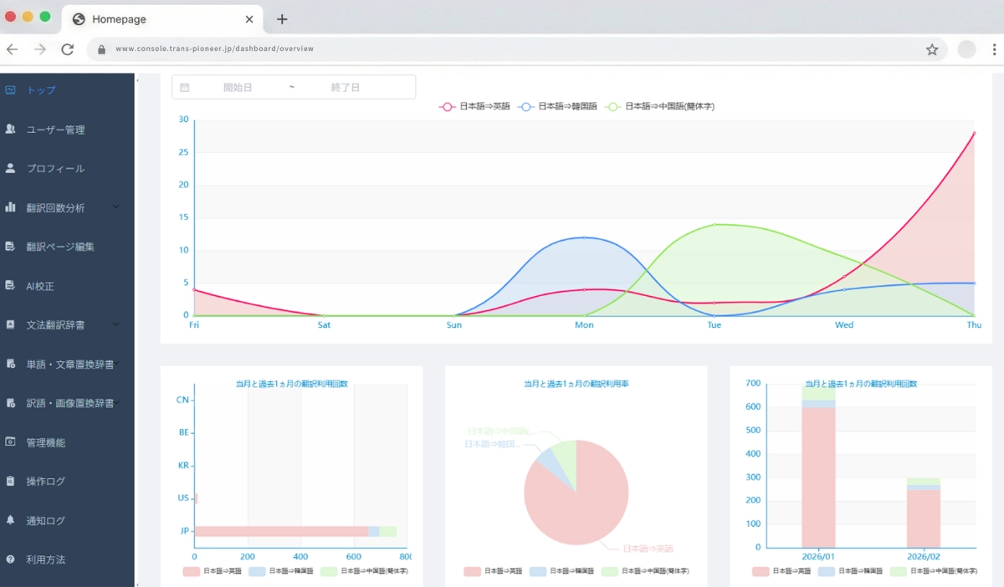
Task: Open 管理機能 using its sidebar icon
Action: click(x=12, y=442)
